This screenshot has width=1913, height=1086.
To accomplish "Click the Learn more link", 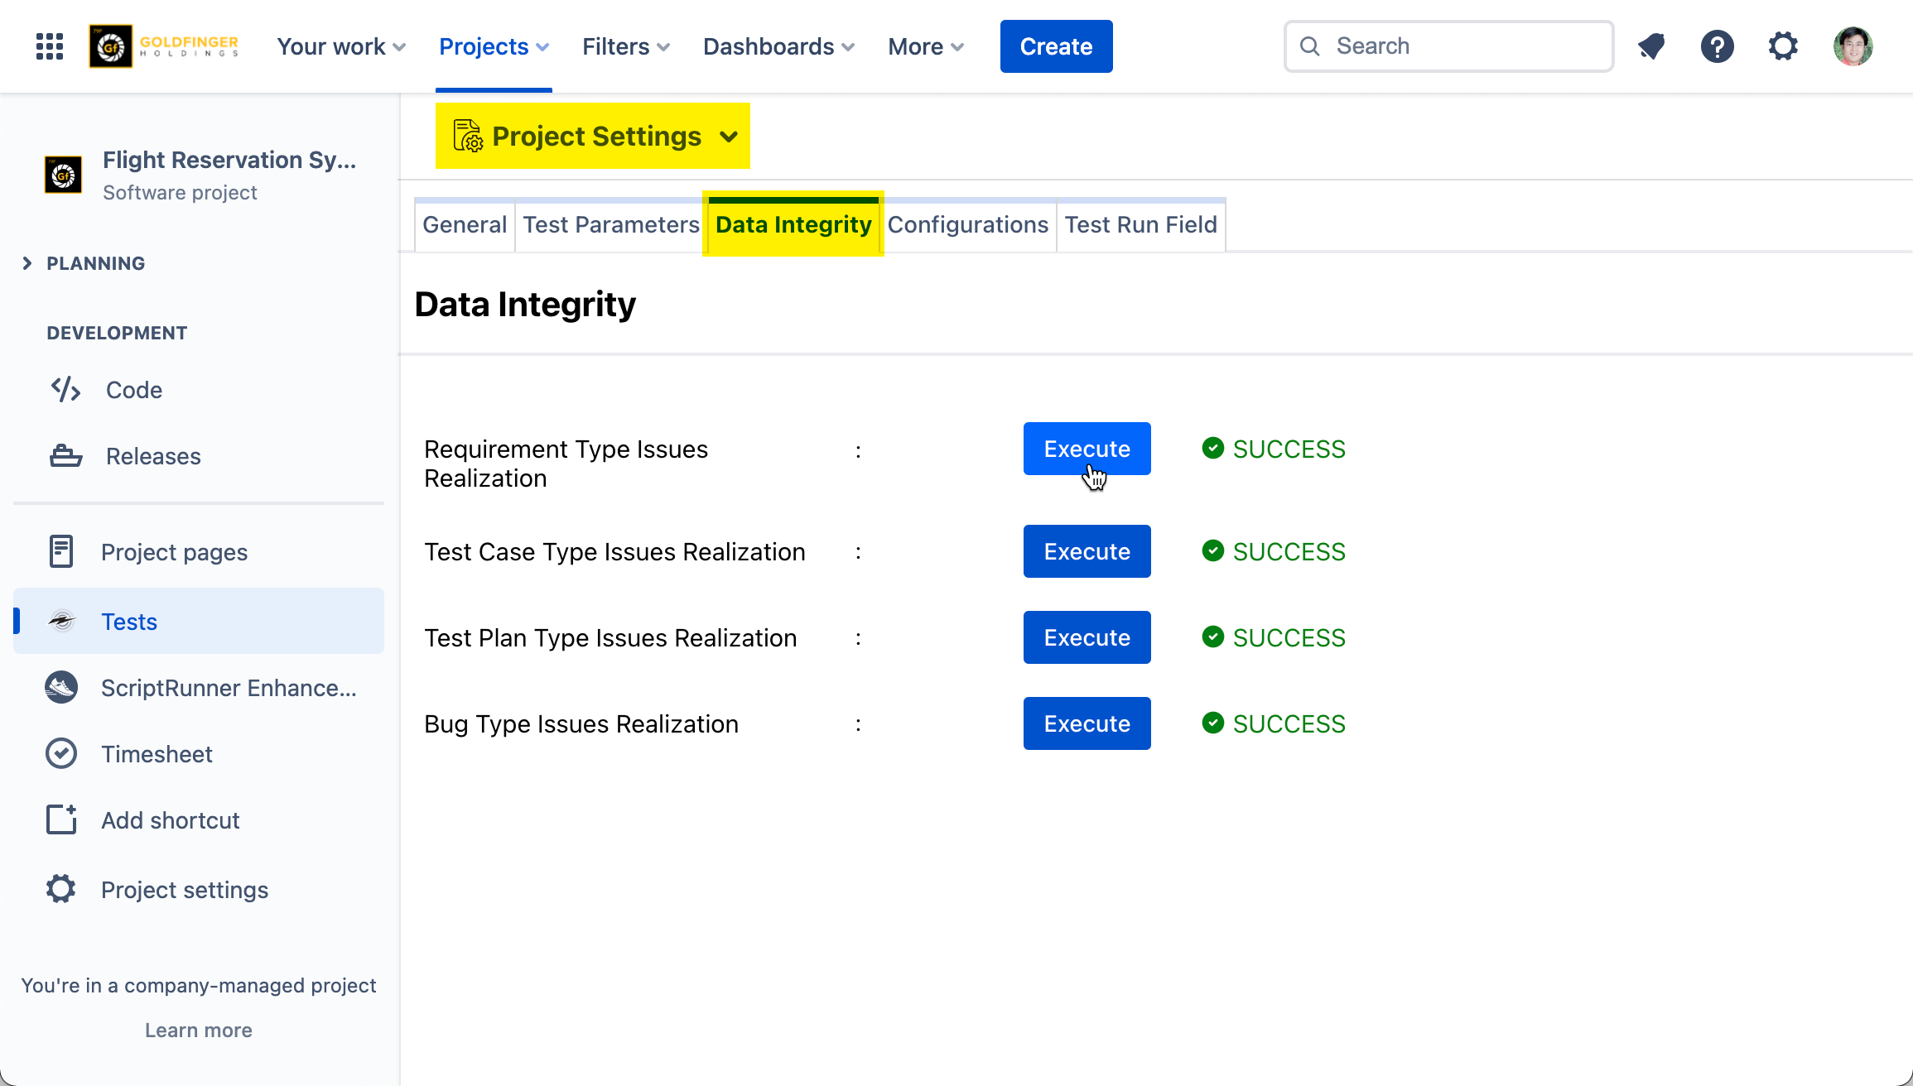I will [x=198, y=1031].
